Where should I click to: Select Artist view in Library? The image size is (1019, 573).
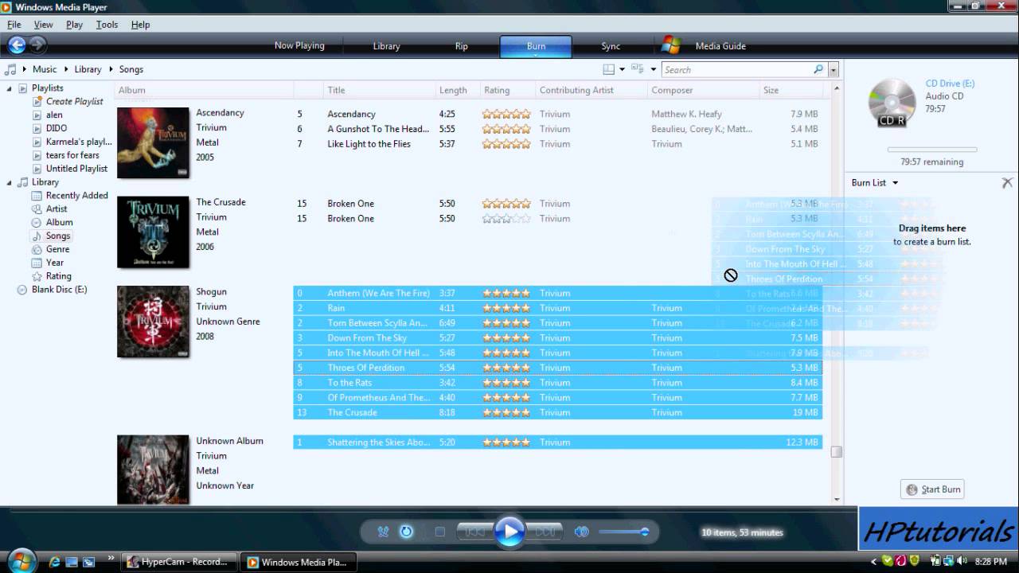pos(57,209)
